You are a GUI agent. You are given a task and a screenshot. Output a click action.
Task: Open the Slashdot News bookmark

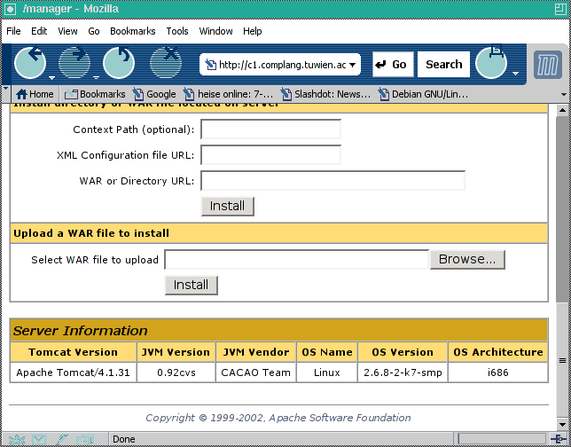tap(325, 94)
